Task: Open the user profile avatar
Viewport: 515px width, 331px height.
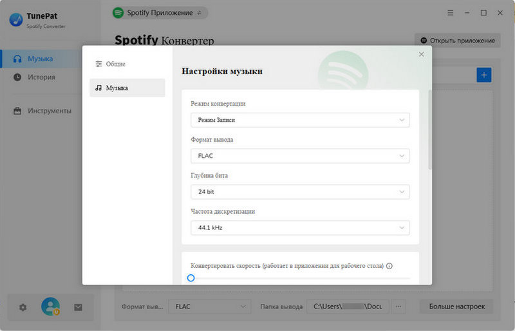Action: click(x=50, y=307)
